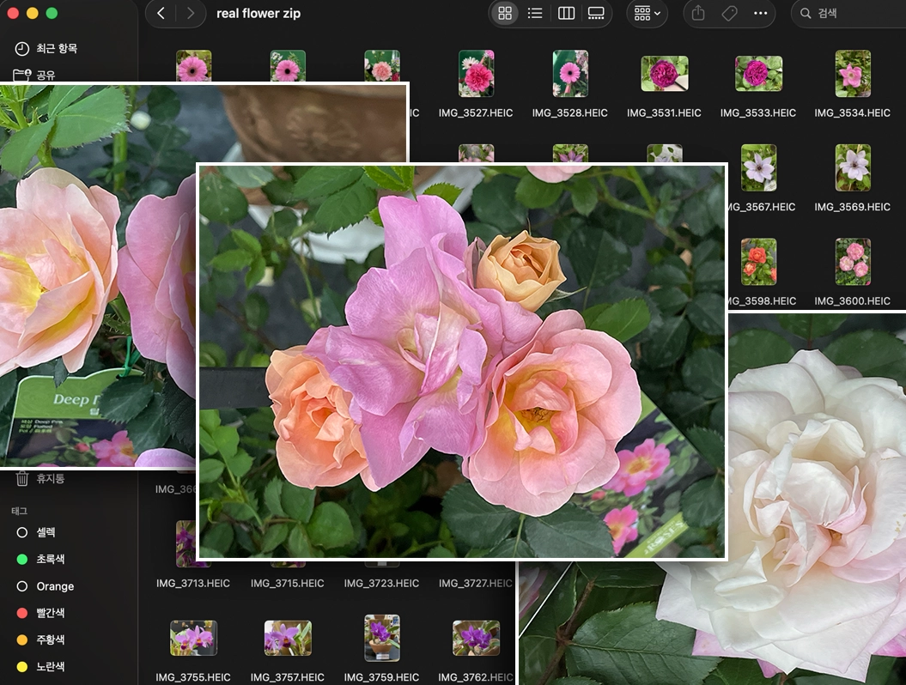Open the more actions ellipsis menu

point(760,13)
